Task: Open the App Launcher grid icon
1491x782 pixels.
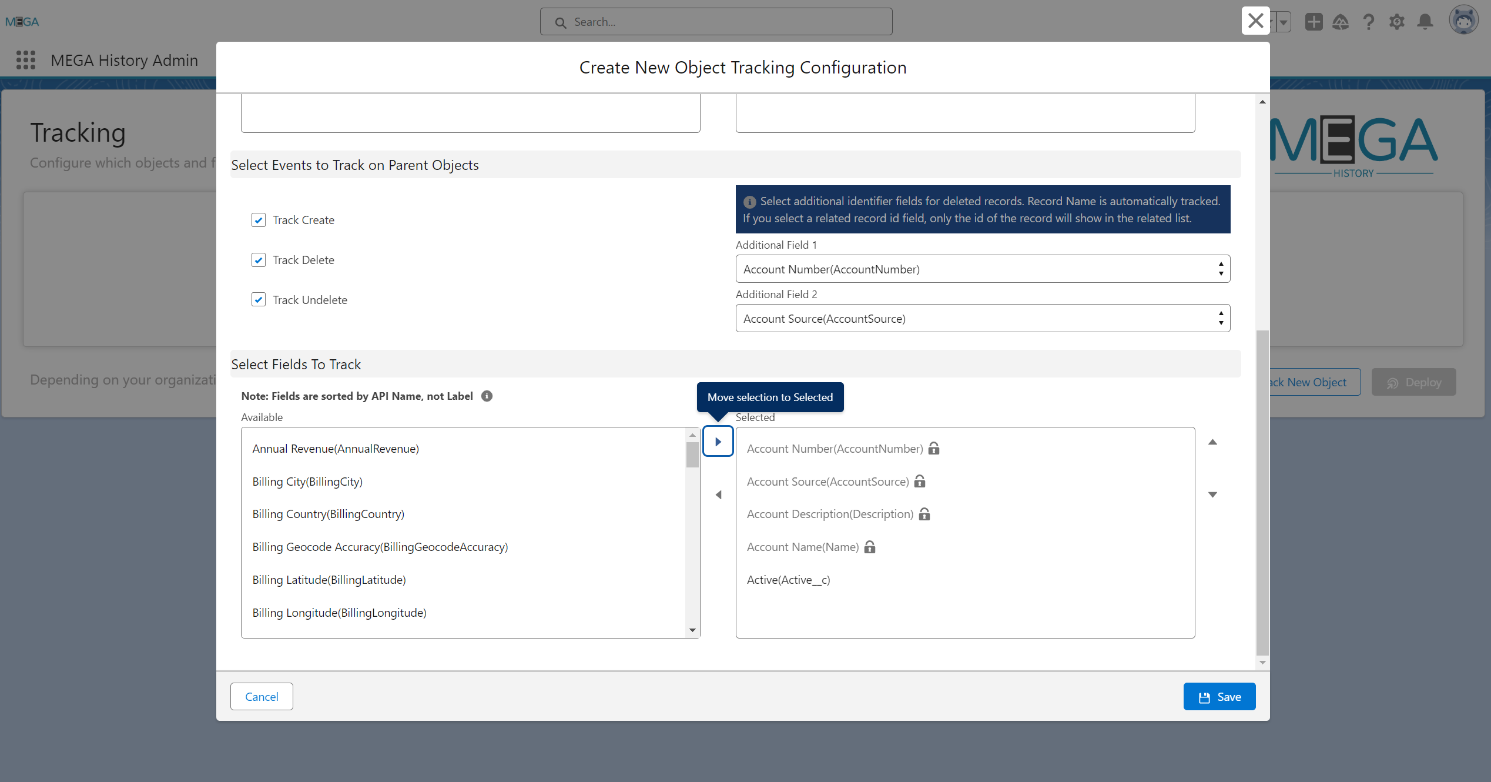Action: [x=26, y=60]
